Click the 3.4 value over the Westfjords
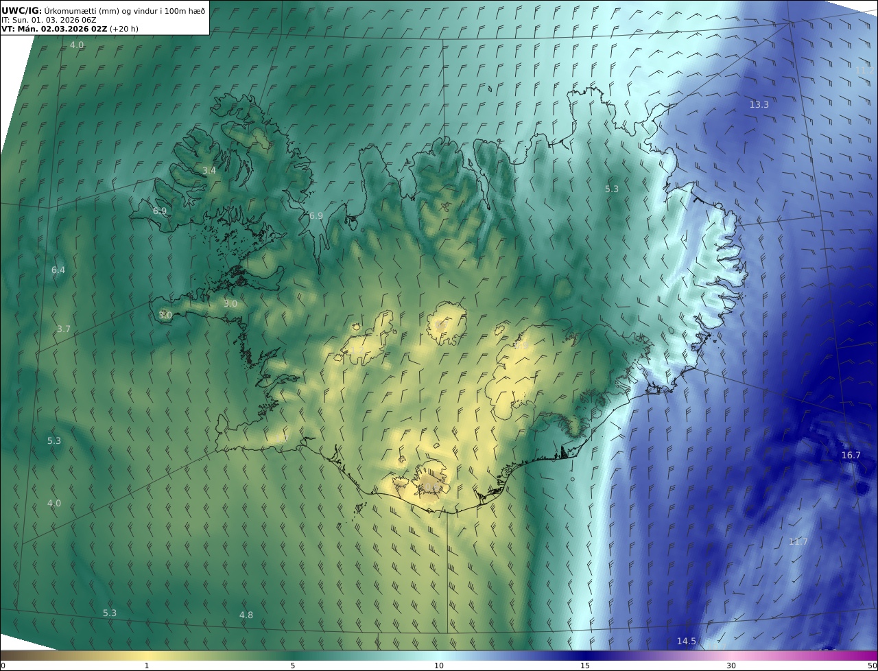Viewport: 878px width, 671px height. (209, 170)
